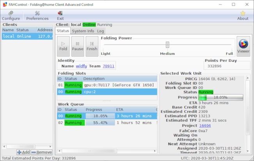Click Work Queue Progress column header
Image resolution: width=254 pixels, height=161 pixels.
100,110
